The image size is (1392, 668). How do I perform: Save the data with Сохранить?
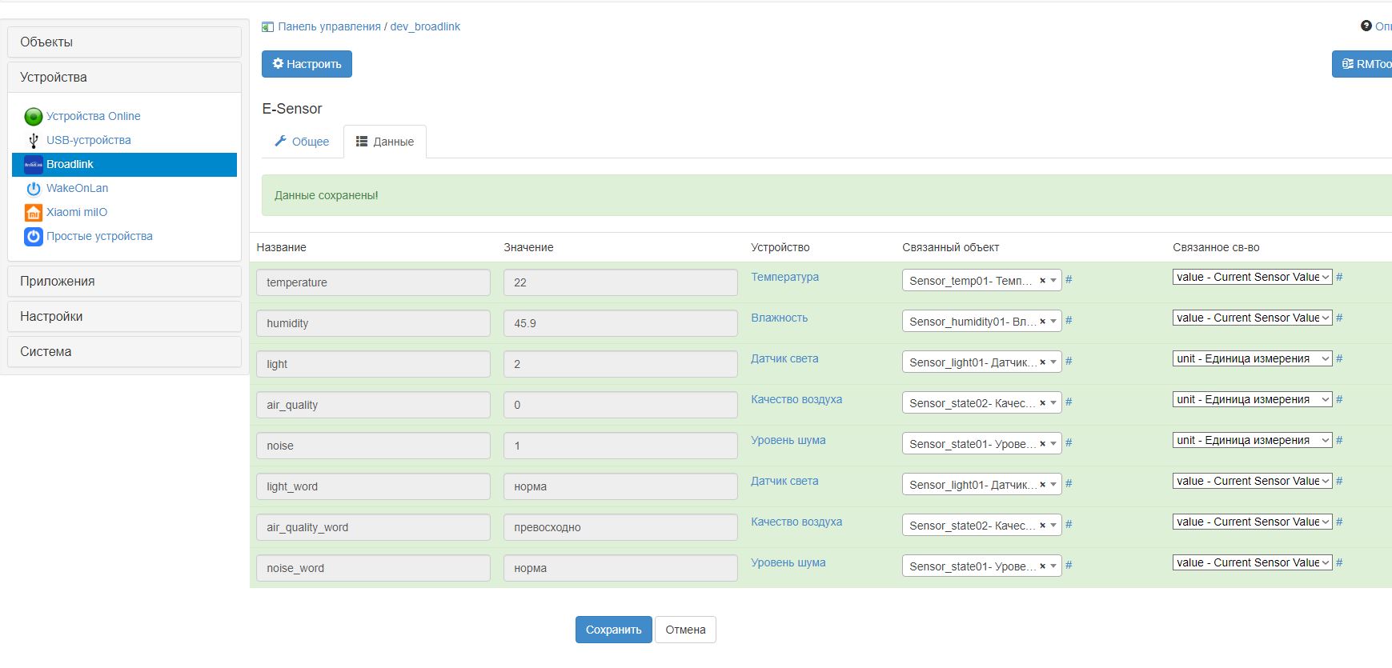point(614,630)
